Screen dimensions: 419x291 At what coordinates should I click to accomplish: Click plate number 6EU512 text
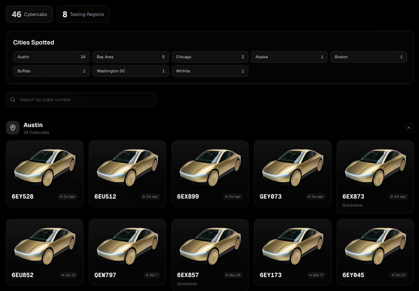(x=105, y=197)
